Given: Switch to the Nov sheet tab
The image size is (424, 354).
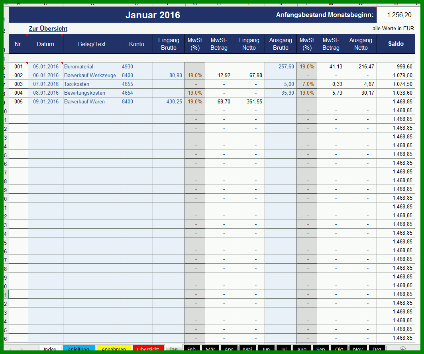Looking at the screenshot, I should point(358,349).
